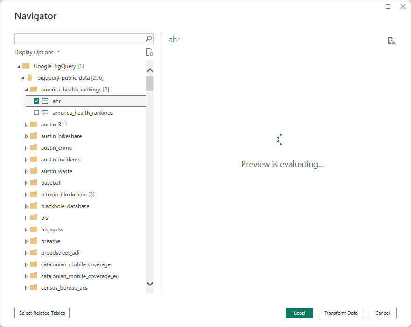Click the breathe folder icon
411x327 pixels.
33,241
